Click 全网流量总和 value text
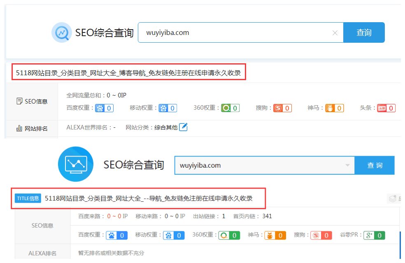 pyautogui.click(x=116, y=95)
